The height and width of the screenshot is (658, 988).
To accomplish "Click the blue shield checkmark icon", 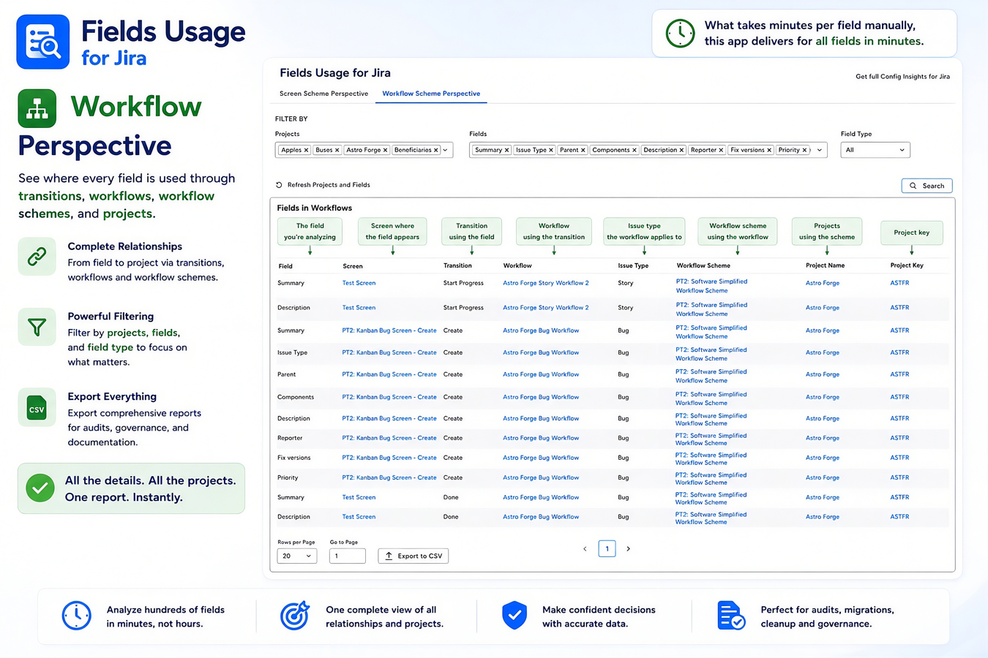I will tap(514, 616).
